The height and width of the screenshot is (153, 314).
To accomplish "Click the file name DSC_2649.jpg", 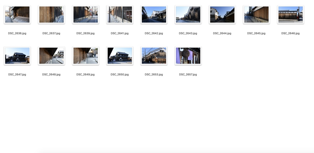I will tap(86, 75).
